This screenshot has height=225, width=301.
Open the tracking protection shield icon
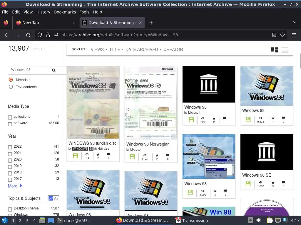(40, 35)
